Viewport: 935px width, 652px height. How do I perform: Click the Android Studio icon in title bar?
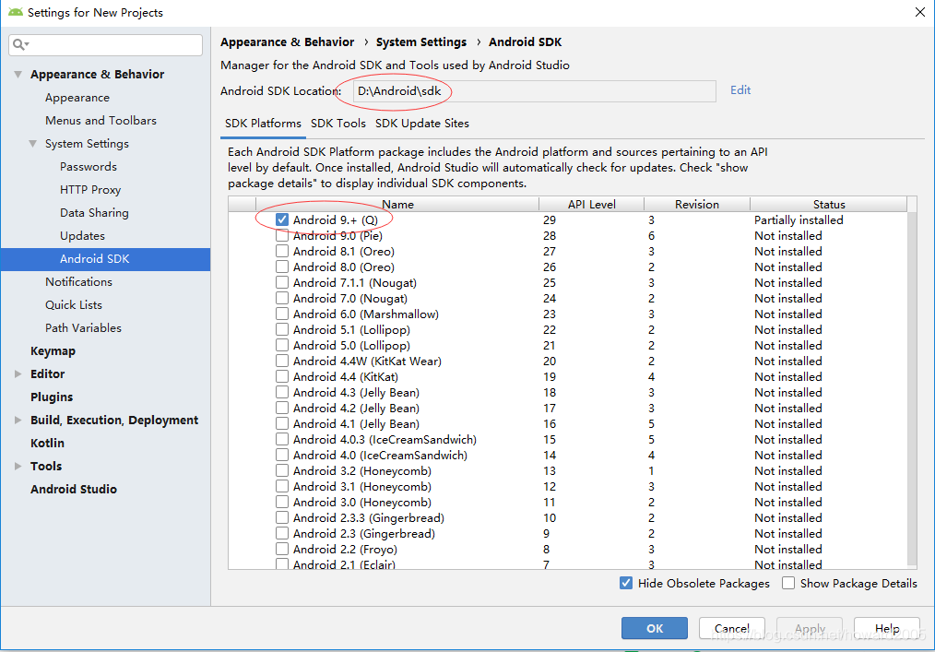tap(16, 12)
